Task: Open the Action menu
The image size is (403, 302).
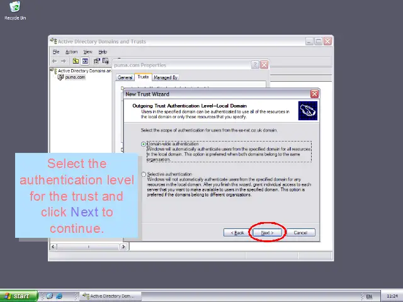Action: coord(71,52)
